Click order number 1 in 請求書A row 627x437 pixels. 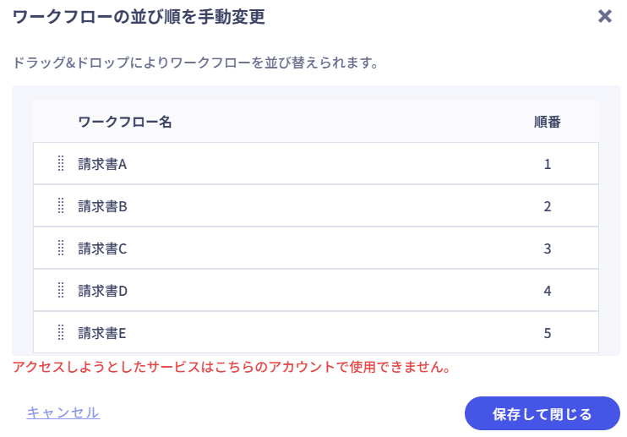click(x=548, y=164)
